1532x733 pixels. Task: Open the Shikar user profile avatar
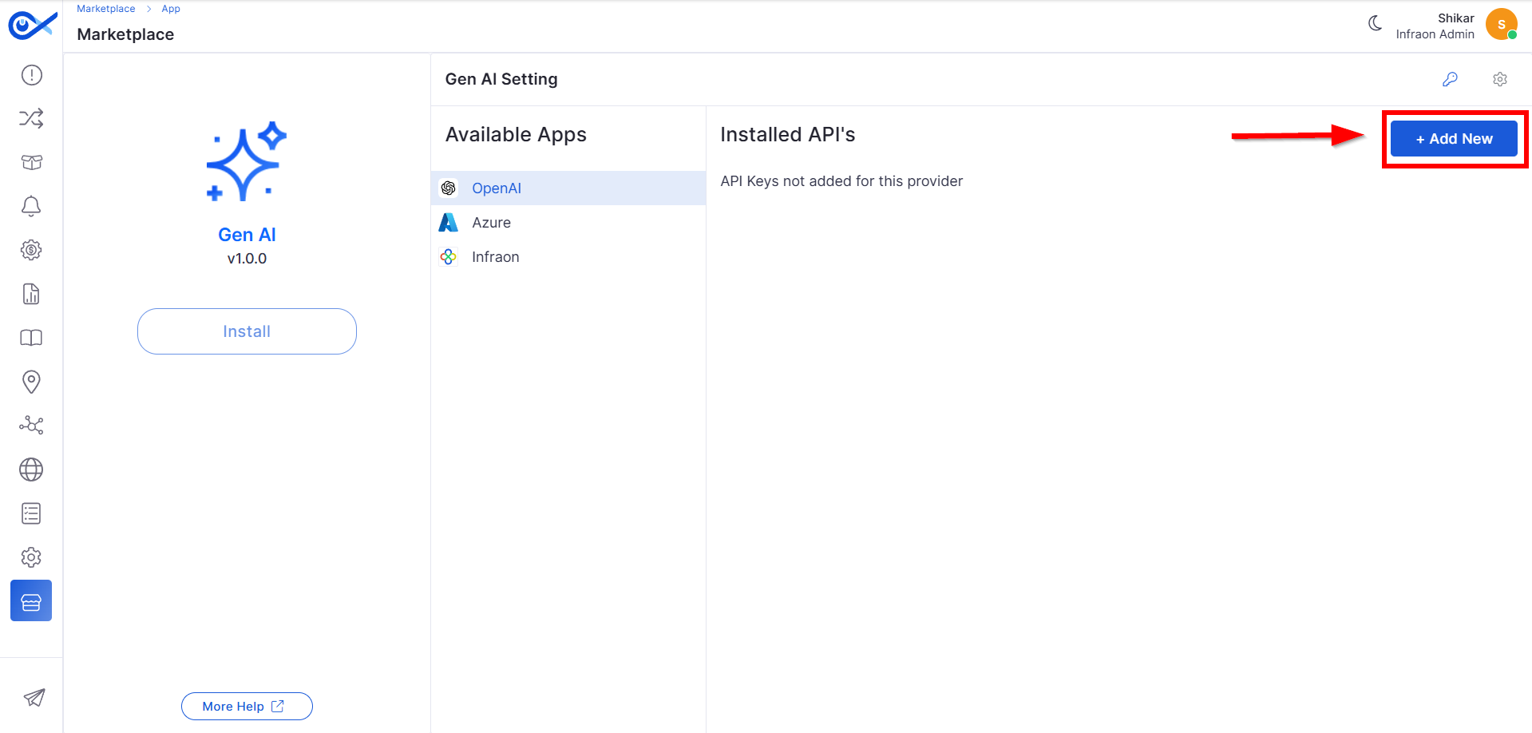[1501, 25]
